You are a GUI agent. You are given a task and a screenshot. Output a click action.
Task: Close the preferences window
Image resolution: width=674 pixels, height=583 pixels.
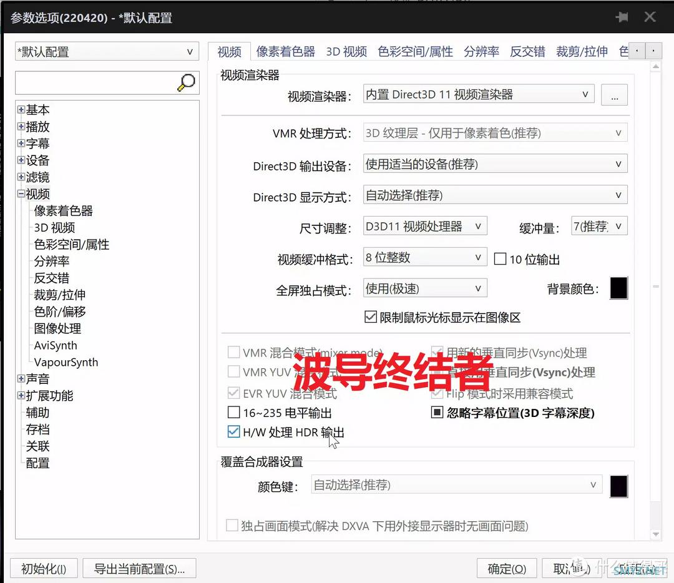click(x=650, y=17)
